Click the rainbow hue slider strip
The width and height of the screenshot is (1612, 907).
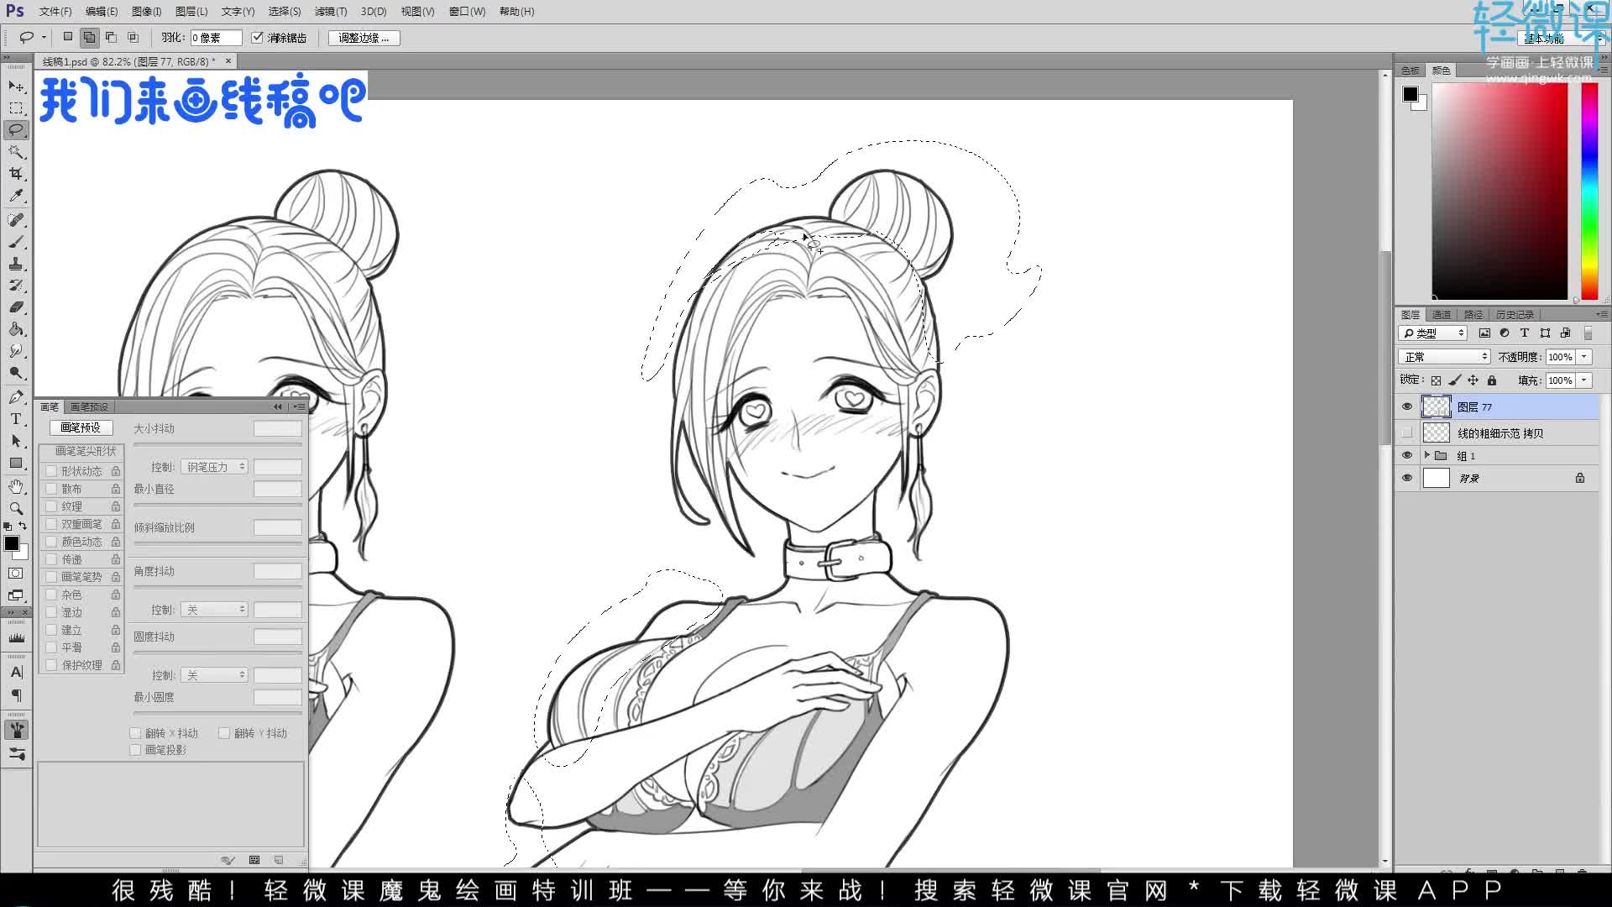1589,191
